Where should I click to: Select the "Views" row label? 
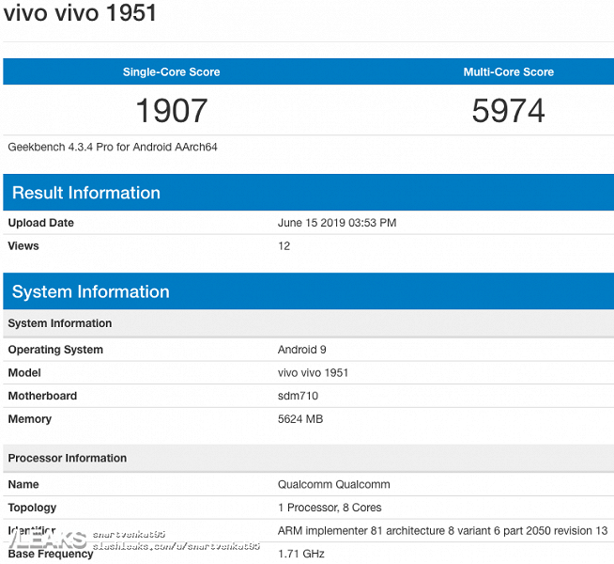click(x=23, y=245)
